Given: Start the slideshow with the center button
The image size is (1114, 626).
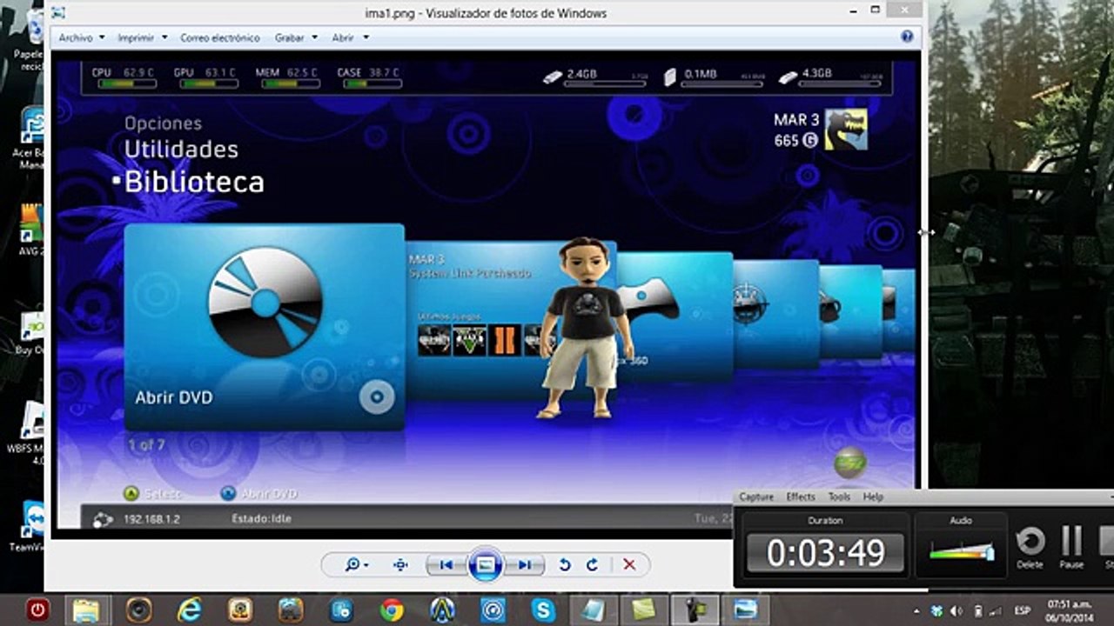Looking at the screenshot, I should coord(486,565).
